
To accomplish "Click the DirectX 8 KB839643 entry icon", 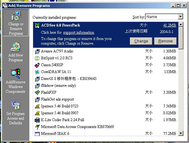I will (37, 79).
